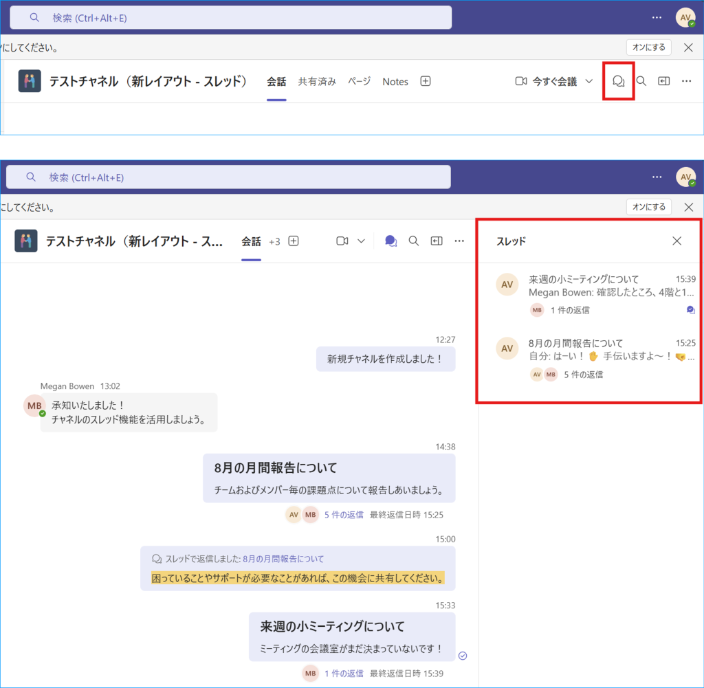This screenshot has height=688, width=704.
Task: Switch to ページ tab
Action: coord(359,82)
